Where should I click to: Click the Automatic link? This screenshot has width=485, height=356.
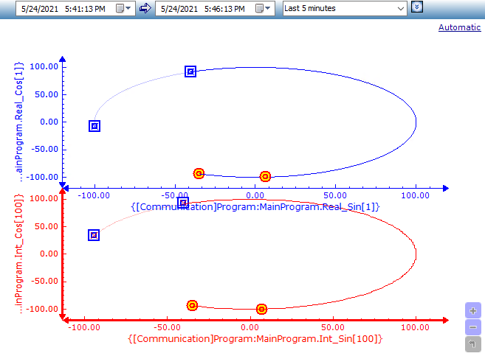click(459, 27)
